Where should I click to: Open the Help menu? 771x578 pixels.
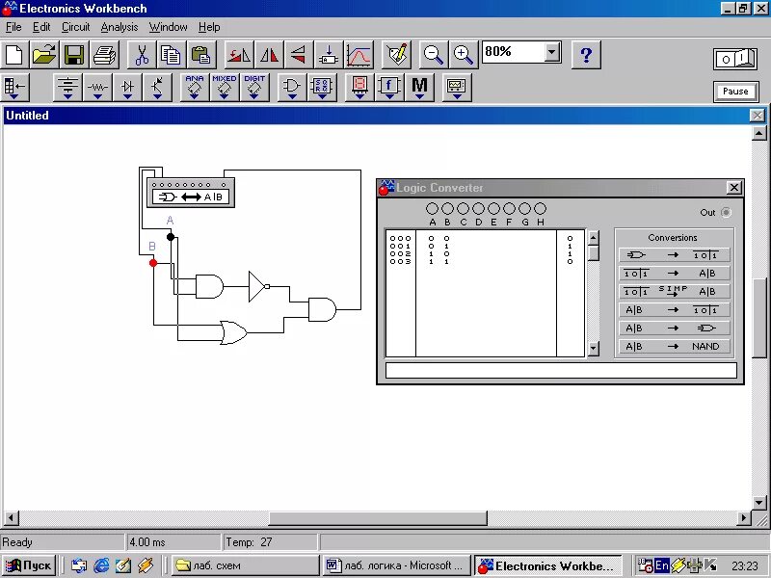(x=209, y=27)
